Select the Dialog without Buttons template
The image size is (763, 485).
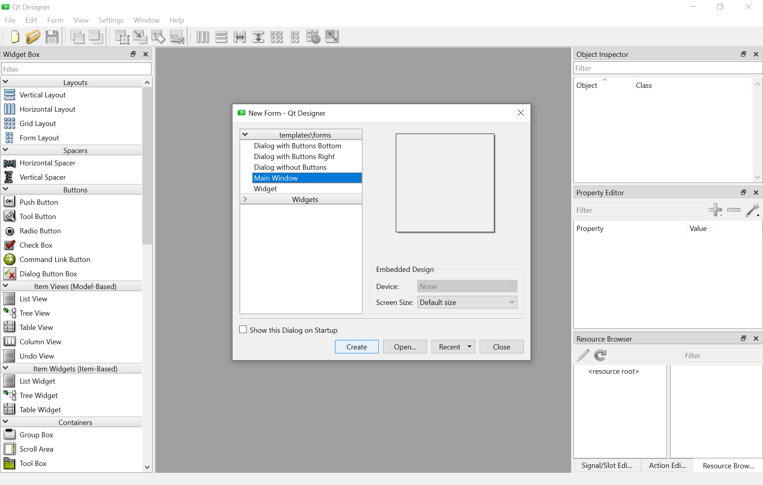click(x=290, y=167)
